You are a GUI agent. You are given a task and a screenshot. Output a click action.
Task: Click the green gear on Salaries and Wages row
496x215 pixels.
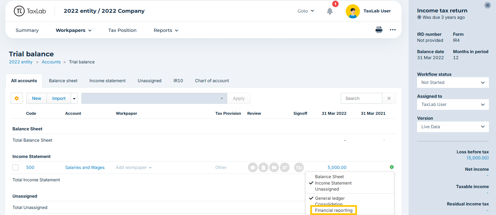click(392, 167)
